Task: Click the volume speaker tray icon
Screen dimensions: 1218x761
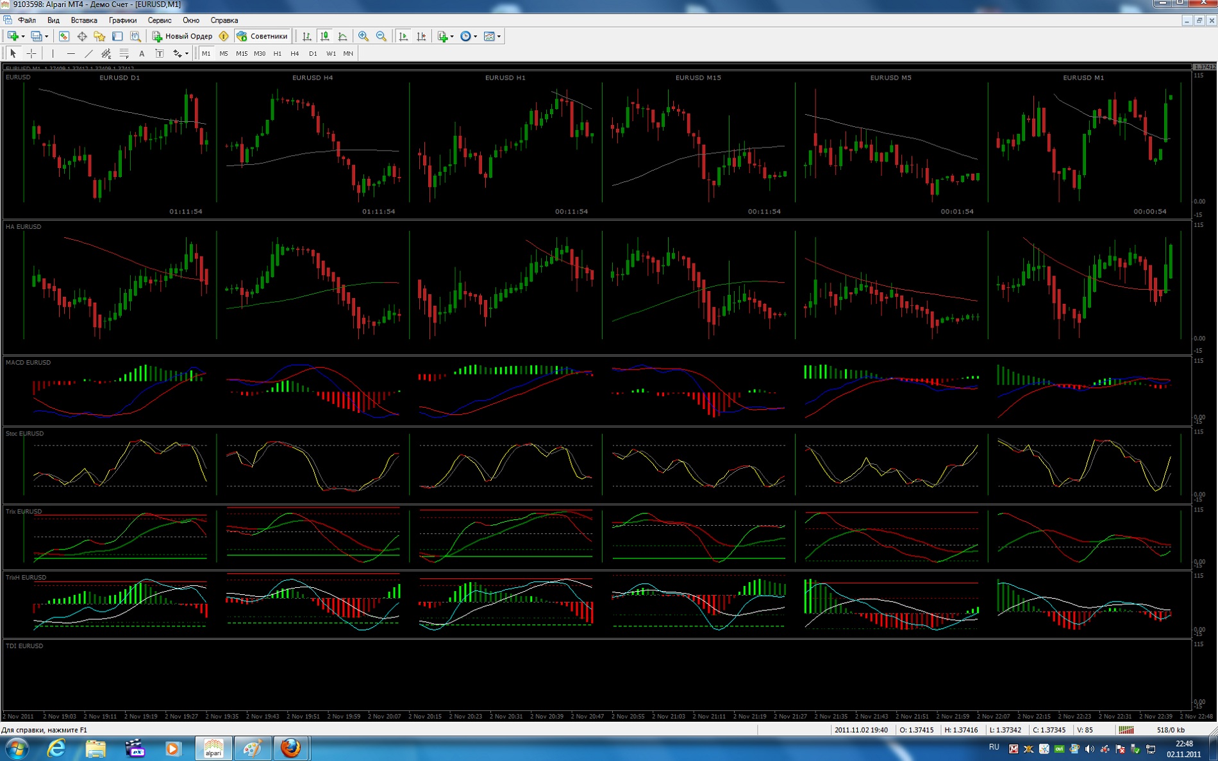Action: [1089, 749]
